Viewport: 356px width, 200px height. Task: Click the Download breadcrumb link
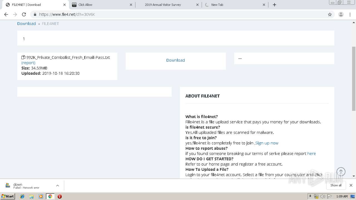26,24
